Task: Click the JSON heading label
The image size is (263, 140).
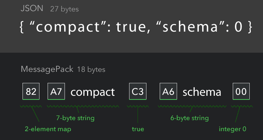Action: [x=32, y=8]
